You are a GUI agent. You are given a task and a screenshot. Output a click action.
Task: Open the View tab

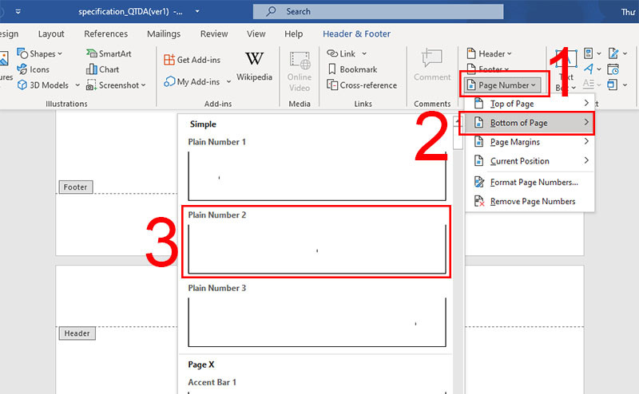[256, 33]
